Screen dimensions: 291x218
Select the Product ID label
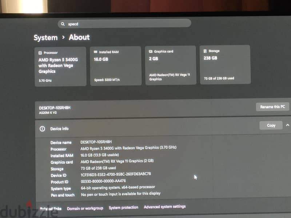coord(60,182)
